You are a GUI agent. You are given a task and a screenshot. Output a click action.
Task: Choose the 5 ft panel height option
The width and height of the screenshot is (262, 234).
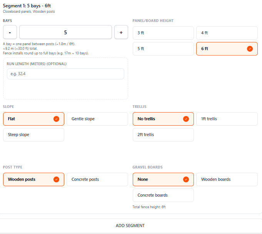[x=163, y=49]
